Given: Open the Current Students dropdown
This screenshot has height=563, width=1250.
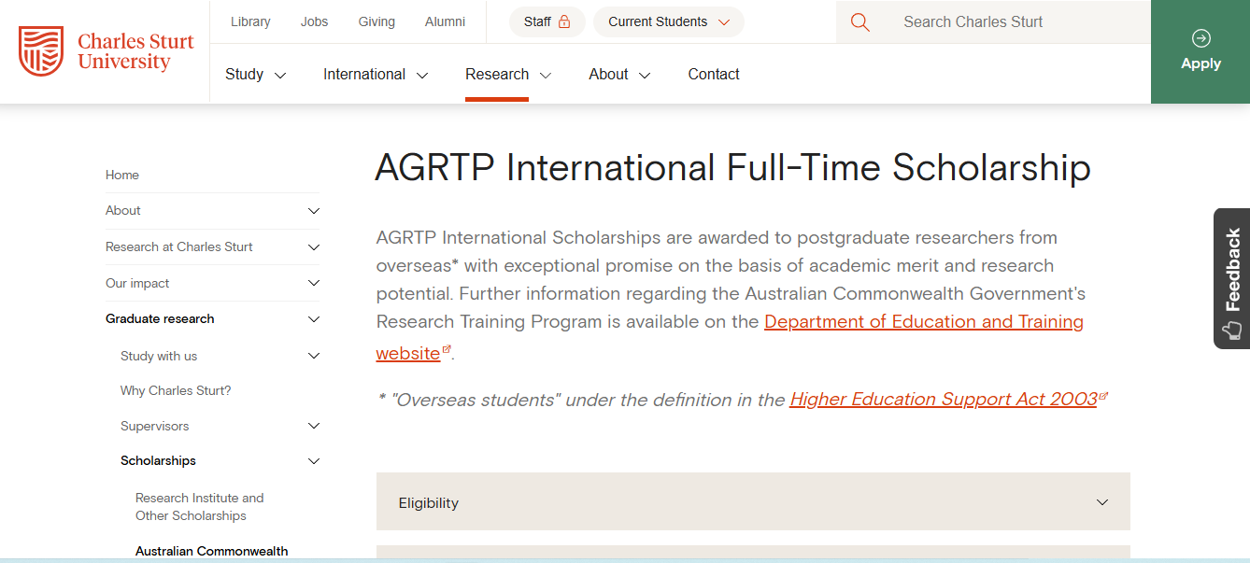Looking at the screenshot, I should click(669, 21).
